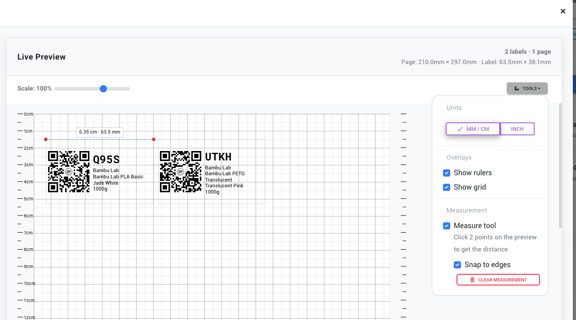Click the Jade White text line
The image size is (576, 320).
coord(106,183)
